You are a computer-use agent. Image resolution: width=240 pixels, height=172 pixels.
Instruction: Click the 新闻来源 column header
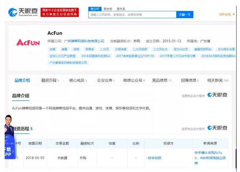pos(210,143)
